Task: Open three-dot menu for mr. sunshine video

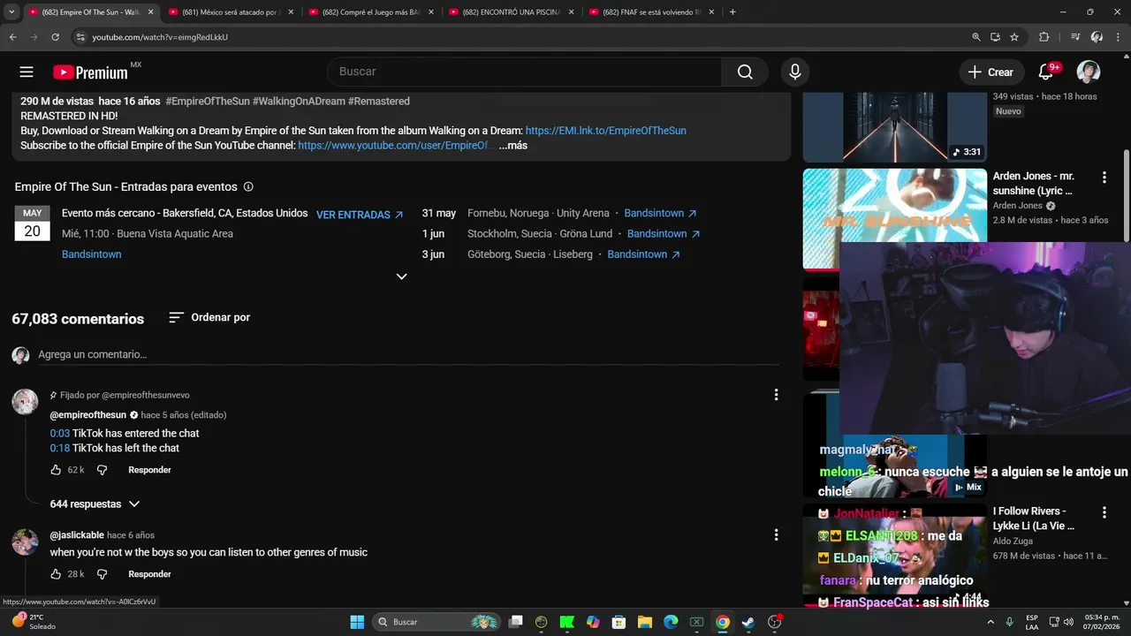Action: (x=1104, y=178)
